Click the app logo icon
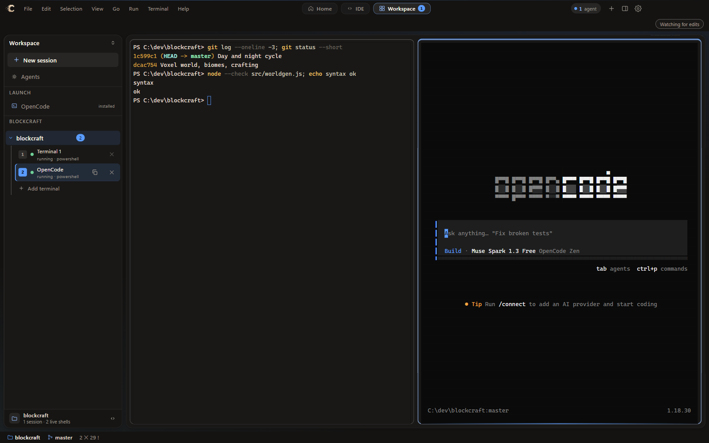 click(10, 8)
